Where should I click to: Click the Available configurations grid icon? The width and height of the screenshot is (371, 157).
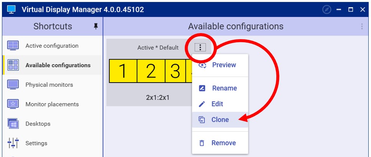(x=13, y=65)
